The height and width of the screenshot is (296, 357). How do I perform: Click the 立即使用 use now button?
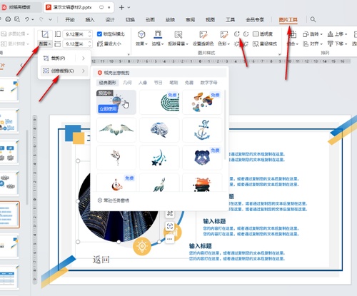point(108,109)
